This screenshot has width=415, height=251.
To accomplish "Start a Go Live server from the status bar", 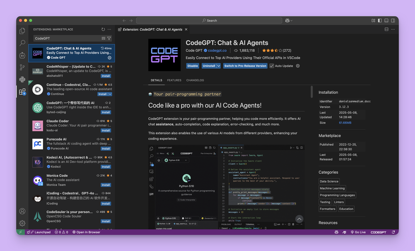I will (358, 232).
